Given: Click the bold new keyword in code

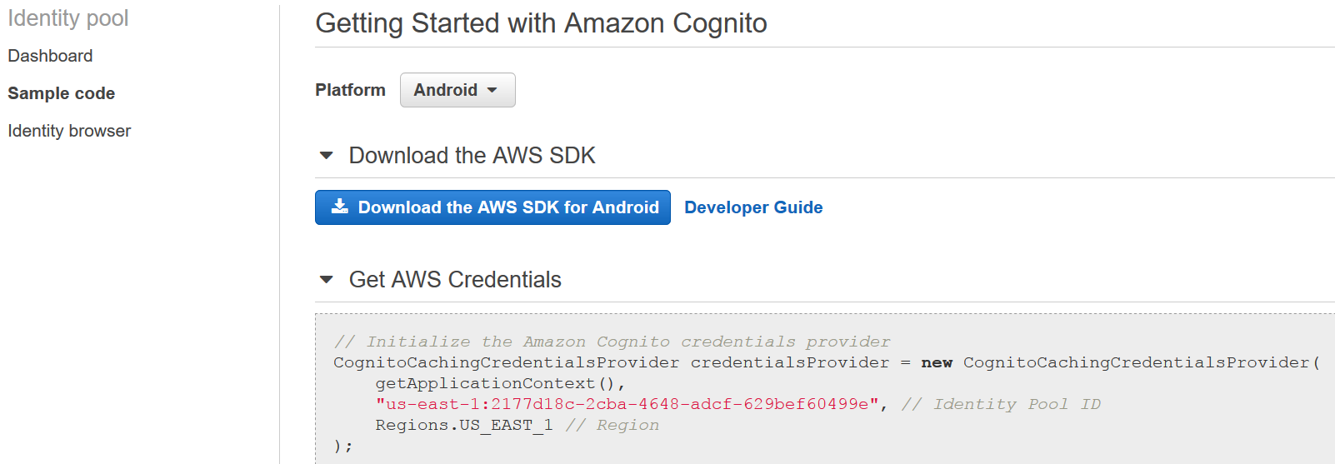Looking at the screenshot, I should coord(936,362).
